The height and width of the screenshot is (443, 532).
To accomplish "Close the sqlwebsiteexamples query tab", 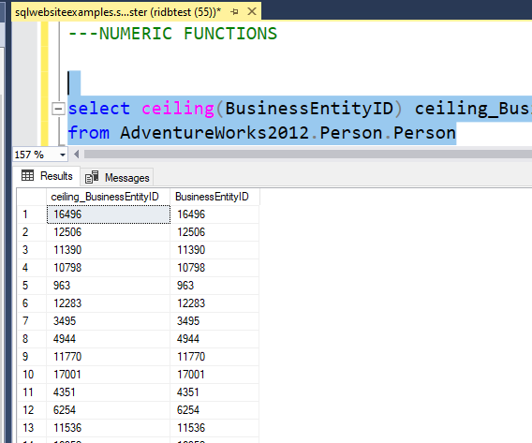I will [252, 11].
